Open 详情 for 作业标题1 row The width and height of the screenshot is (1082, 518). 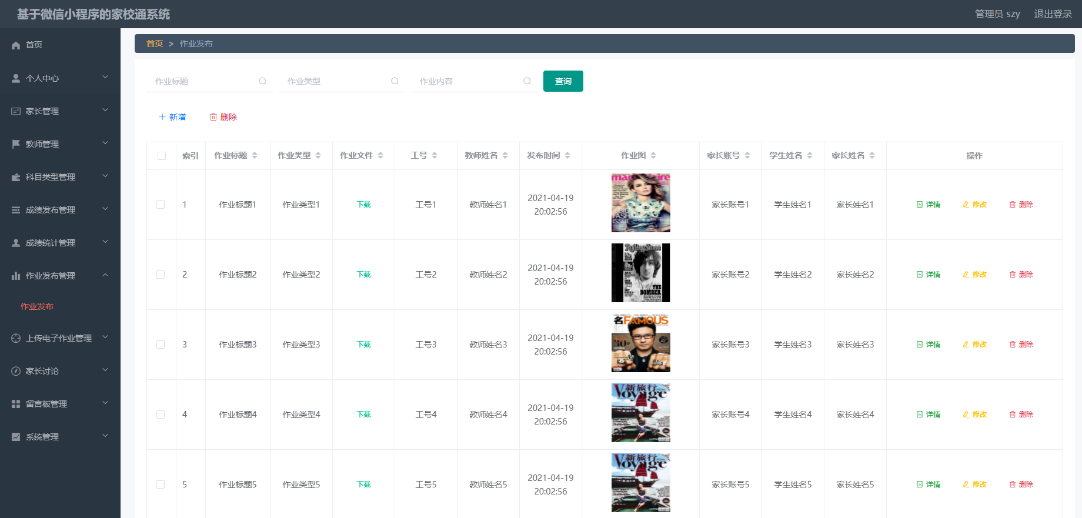click(x=929, y=205)
